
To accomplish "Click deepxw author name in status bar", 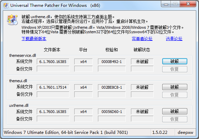I will [x=185, y=132].
